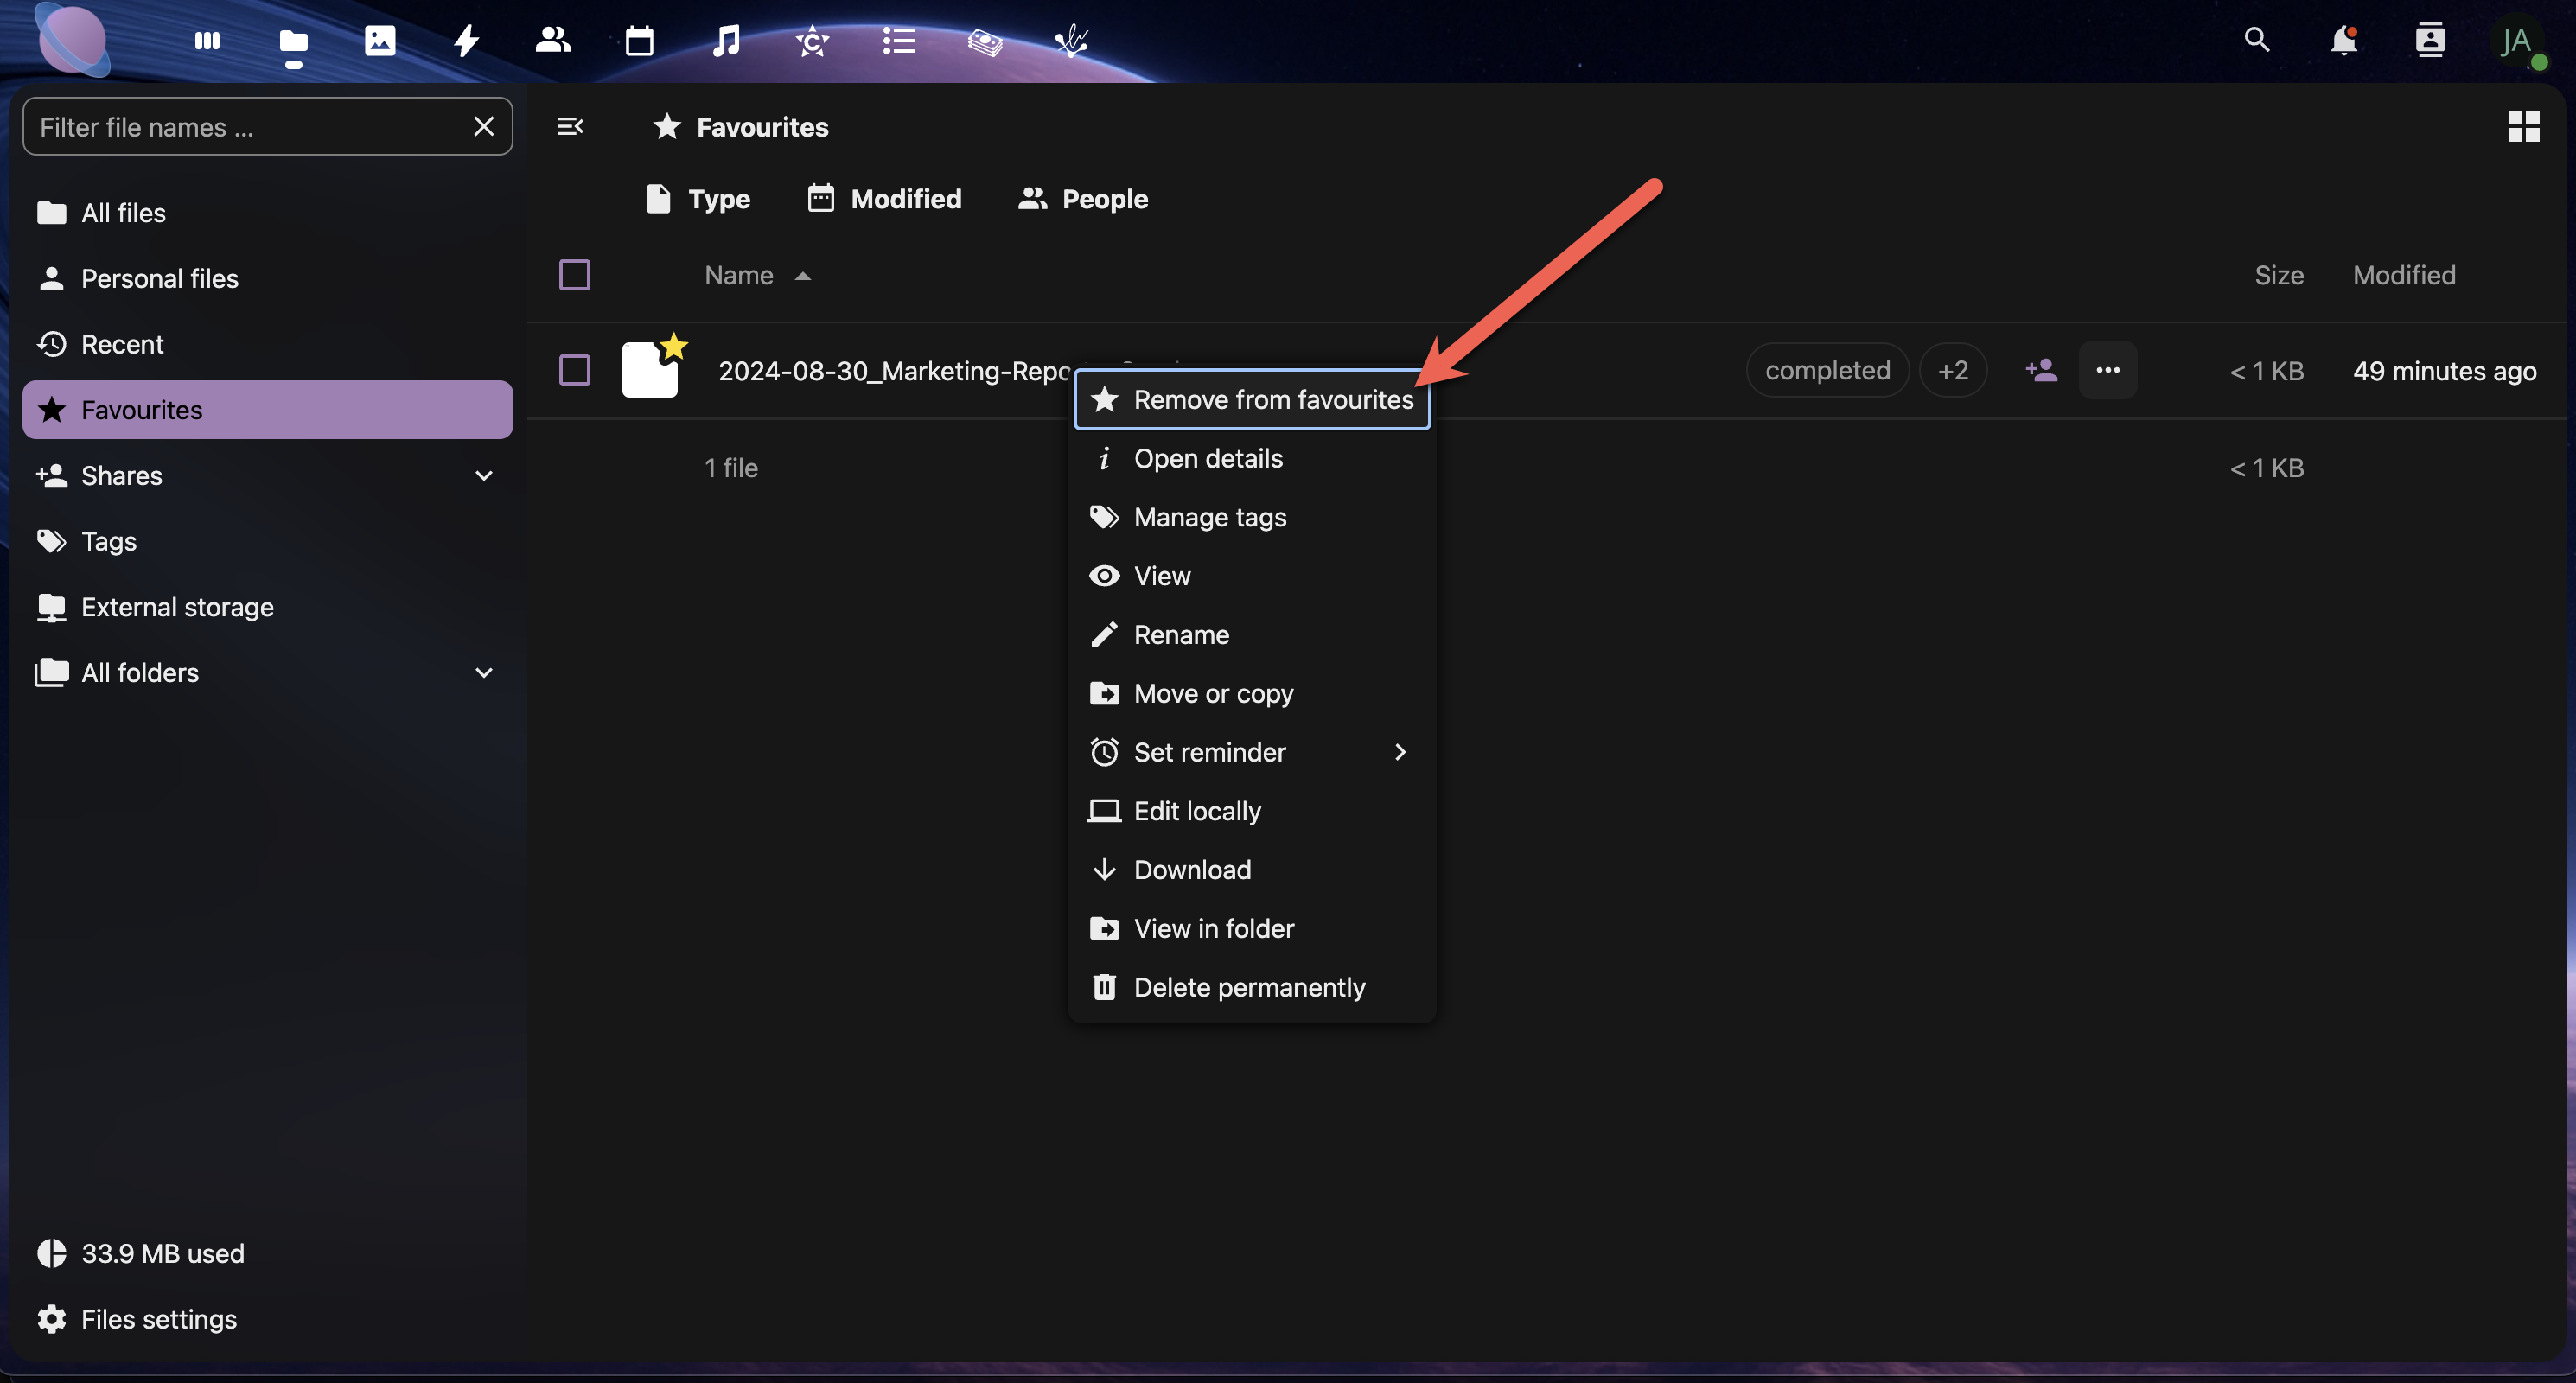Open the Music app icon
This screenshot has width=2576, height=1383.
pyautogui.click(x=726, y=41)
